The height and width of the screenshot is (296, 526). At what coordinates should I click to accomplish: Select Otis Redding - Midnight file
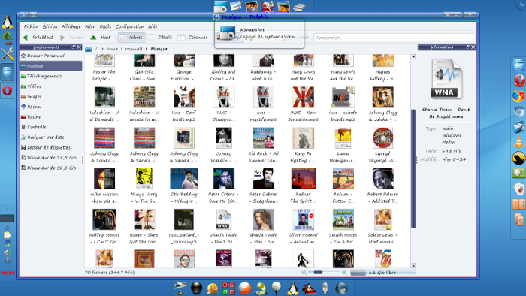point(184,186)
